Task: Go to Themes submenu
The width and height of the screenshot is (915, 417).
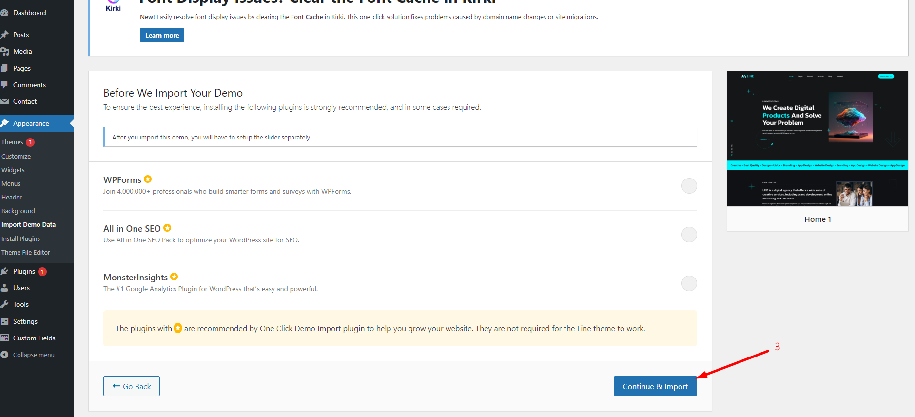Action: (12, 142)
